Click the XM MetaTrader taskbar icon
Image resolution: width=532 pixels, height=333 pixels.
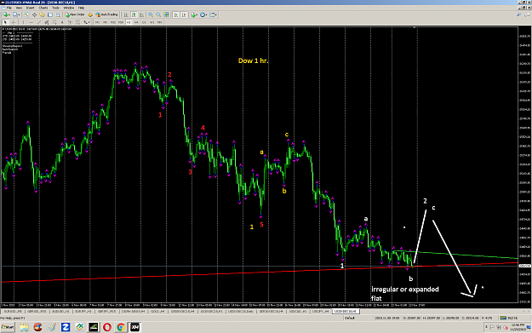pos(134,327)
